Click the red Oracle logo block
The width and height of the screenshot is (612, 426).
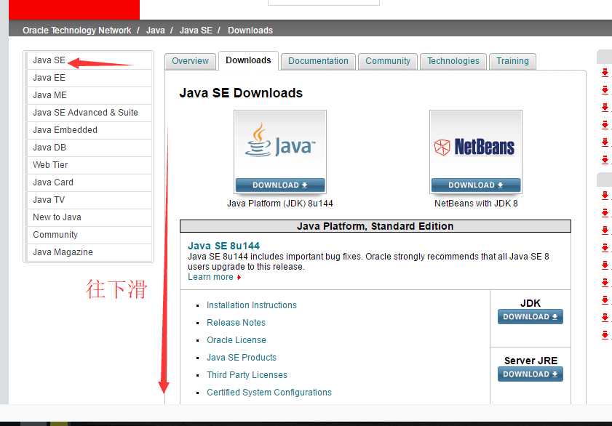click(74, 9)
